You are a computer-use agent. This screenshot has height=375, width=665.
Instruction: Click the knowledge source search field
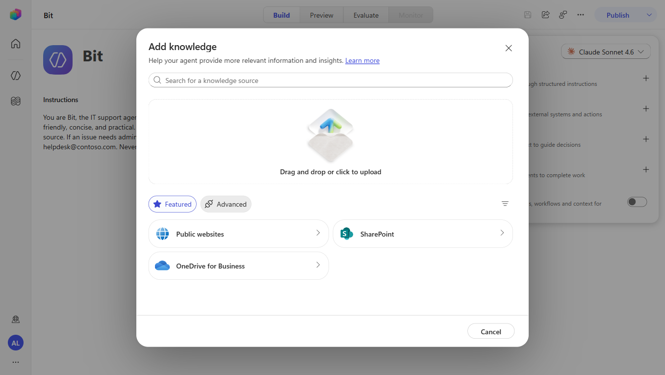tap(331, 80)
